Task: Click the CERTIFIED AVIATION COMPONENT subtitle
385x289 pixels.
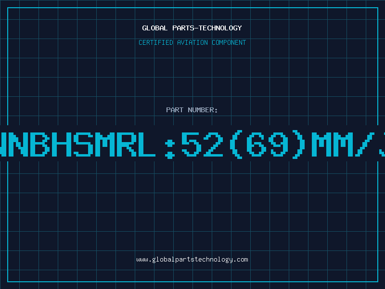Action: click(192, 42)
